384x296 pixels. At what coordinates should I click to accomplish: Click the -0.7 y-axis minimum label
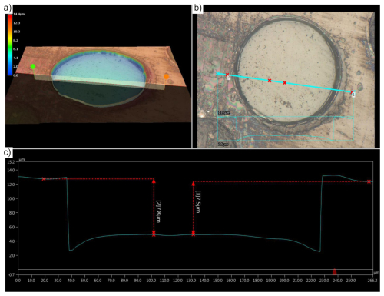click(x=12, y=274)
